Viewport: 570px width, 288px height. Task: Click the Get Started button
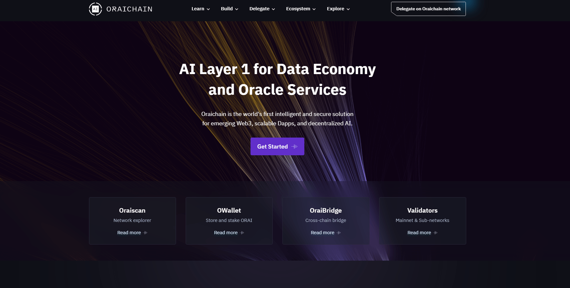click(277, 146)
